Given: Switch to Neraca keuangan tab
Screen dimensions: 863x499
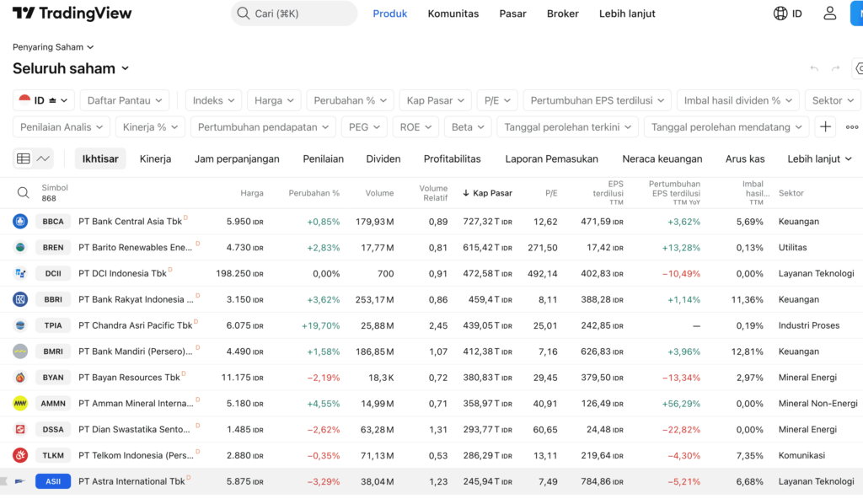Looking at the screenshot, I should pos(662,158).
